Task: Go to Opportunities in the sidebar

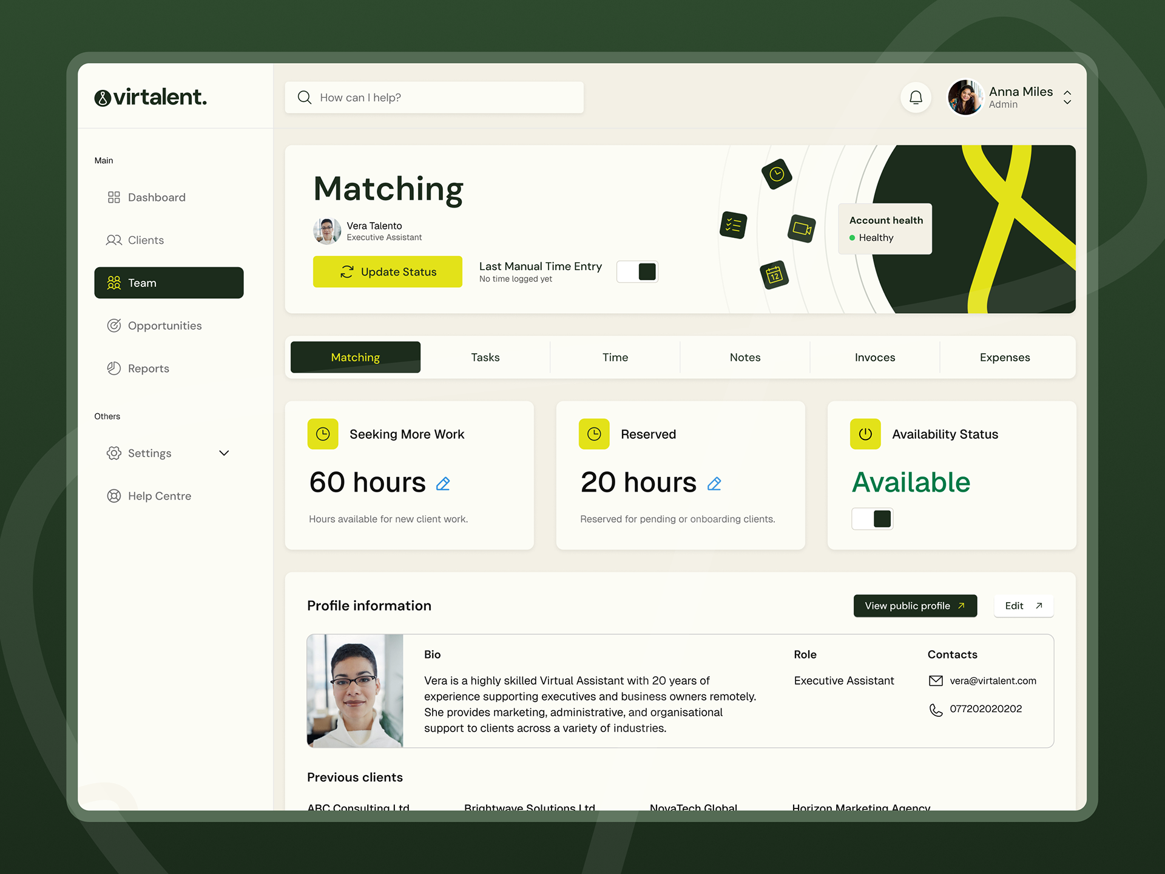Action: [164, 325]
